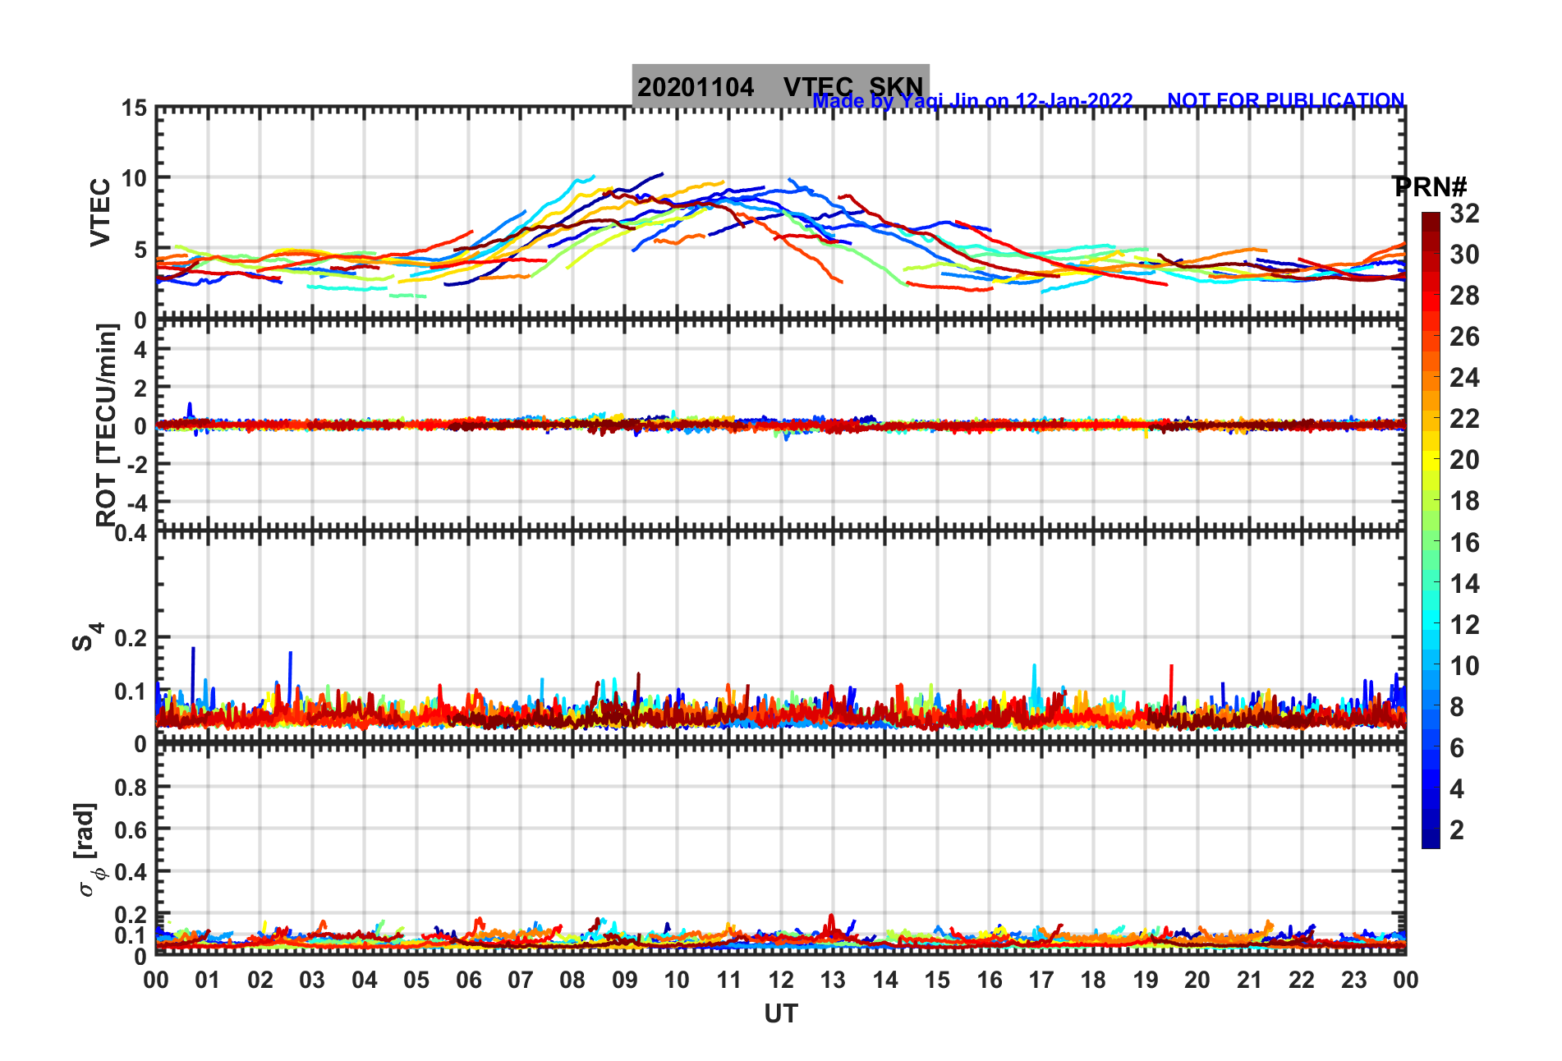Click the x-axis tick label 18
The width and height of the screenshot is (1562, 1061).
[x=1093, y=980]
